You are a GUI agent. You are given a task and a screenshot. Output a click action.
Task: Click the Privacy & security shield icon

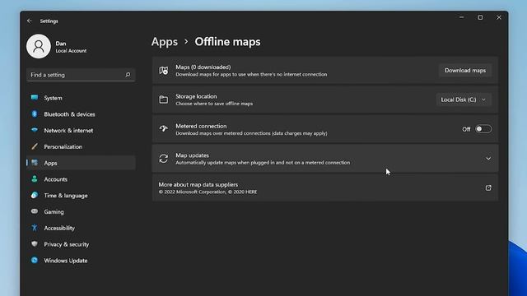(35, 244)
